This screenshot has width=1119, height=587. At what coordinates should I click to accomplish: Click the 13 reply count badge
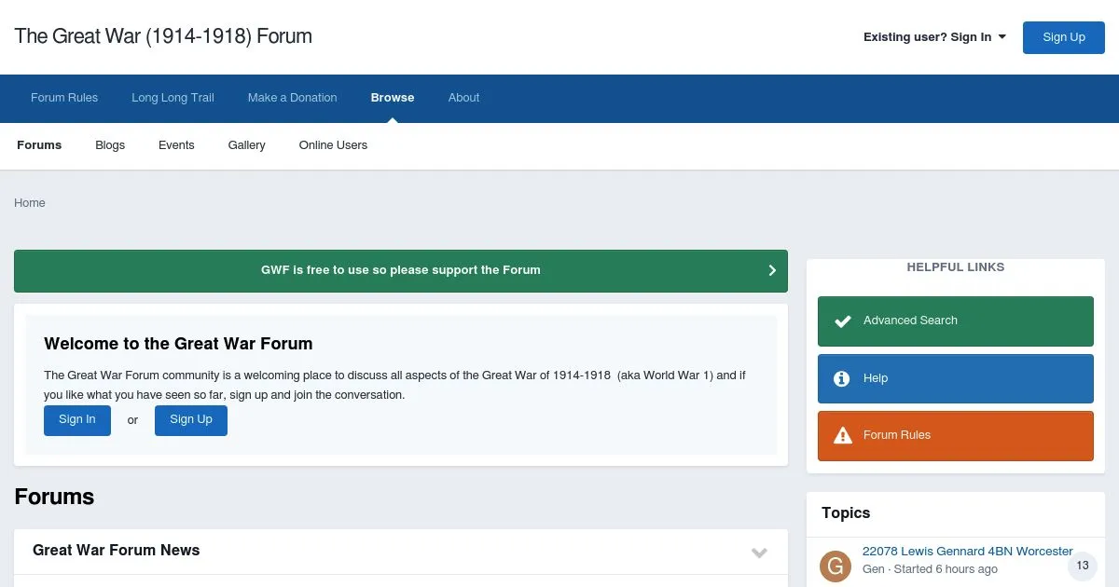1083,566
